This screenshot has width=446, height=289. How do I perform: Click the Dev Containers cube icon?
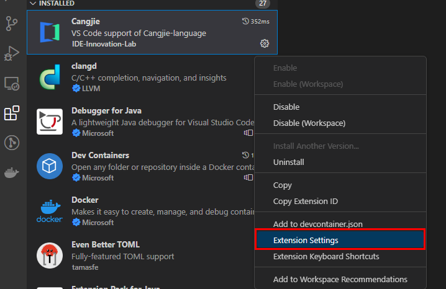point(49,166)
